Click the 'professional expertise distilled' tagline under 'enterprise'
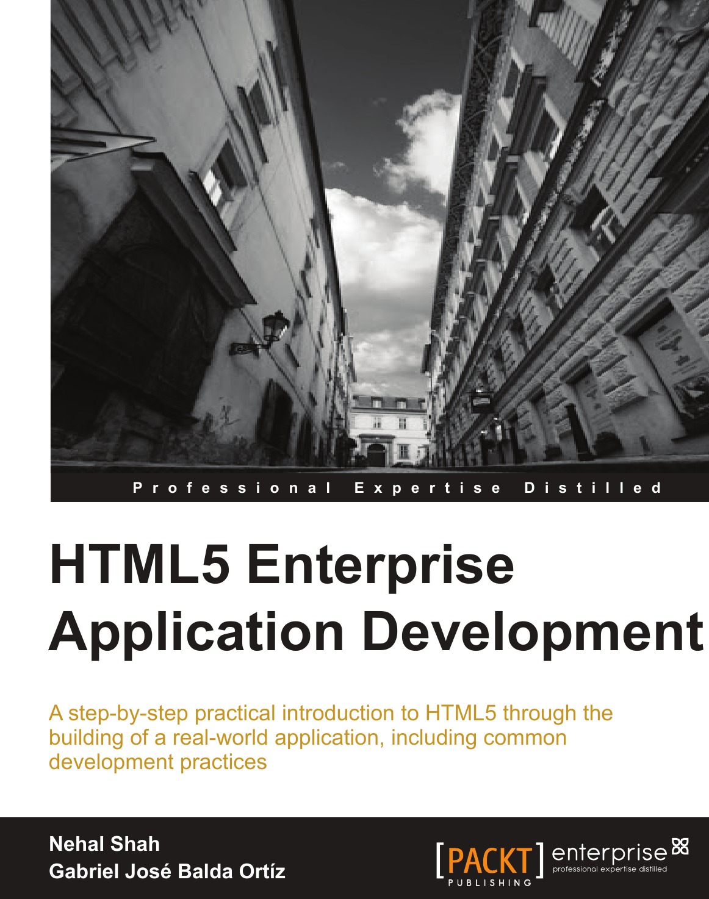The image size is (709, 899). [610, 869]
